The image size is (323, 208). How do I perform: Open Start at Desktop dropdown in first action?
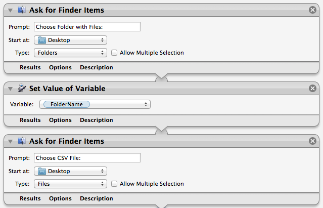[x=70, y=39]
